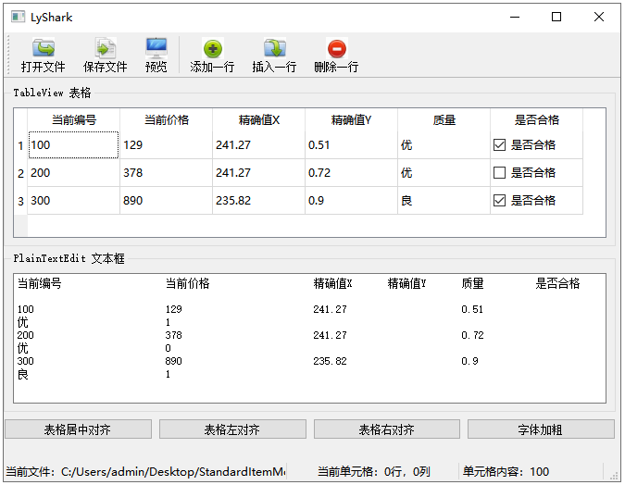Select table cell 235.82
Viewport: 625px width, 485px height.
[x=258, y=201]
